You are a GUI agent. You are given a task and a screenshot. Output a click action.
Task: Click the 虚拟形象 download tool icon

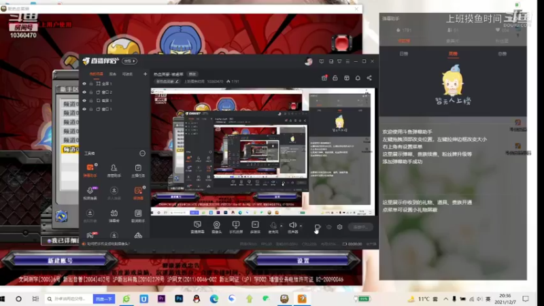tap(90, 216)
